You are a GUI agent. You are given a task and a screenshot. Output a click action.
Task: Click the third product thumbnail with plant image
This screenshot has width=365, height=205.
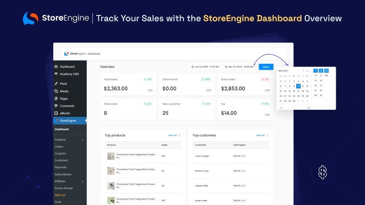click(111, 186)
